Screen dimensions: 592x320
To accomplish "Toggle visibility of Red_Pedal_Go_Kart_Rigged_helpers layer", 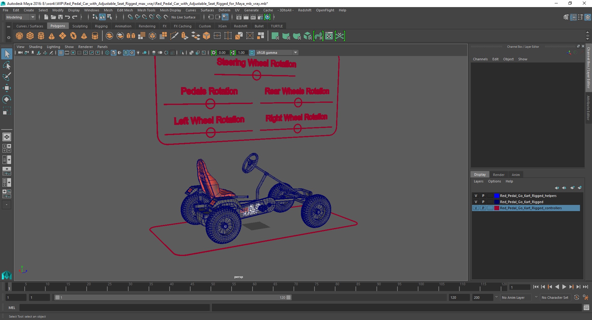I will click(476, 196).
